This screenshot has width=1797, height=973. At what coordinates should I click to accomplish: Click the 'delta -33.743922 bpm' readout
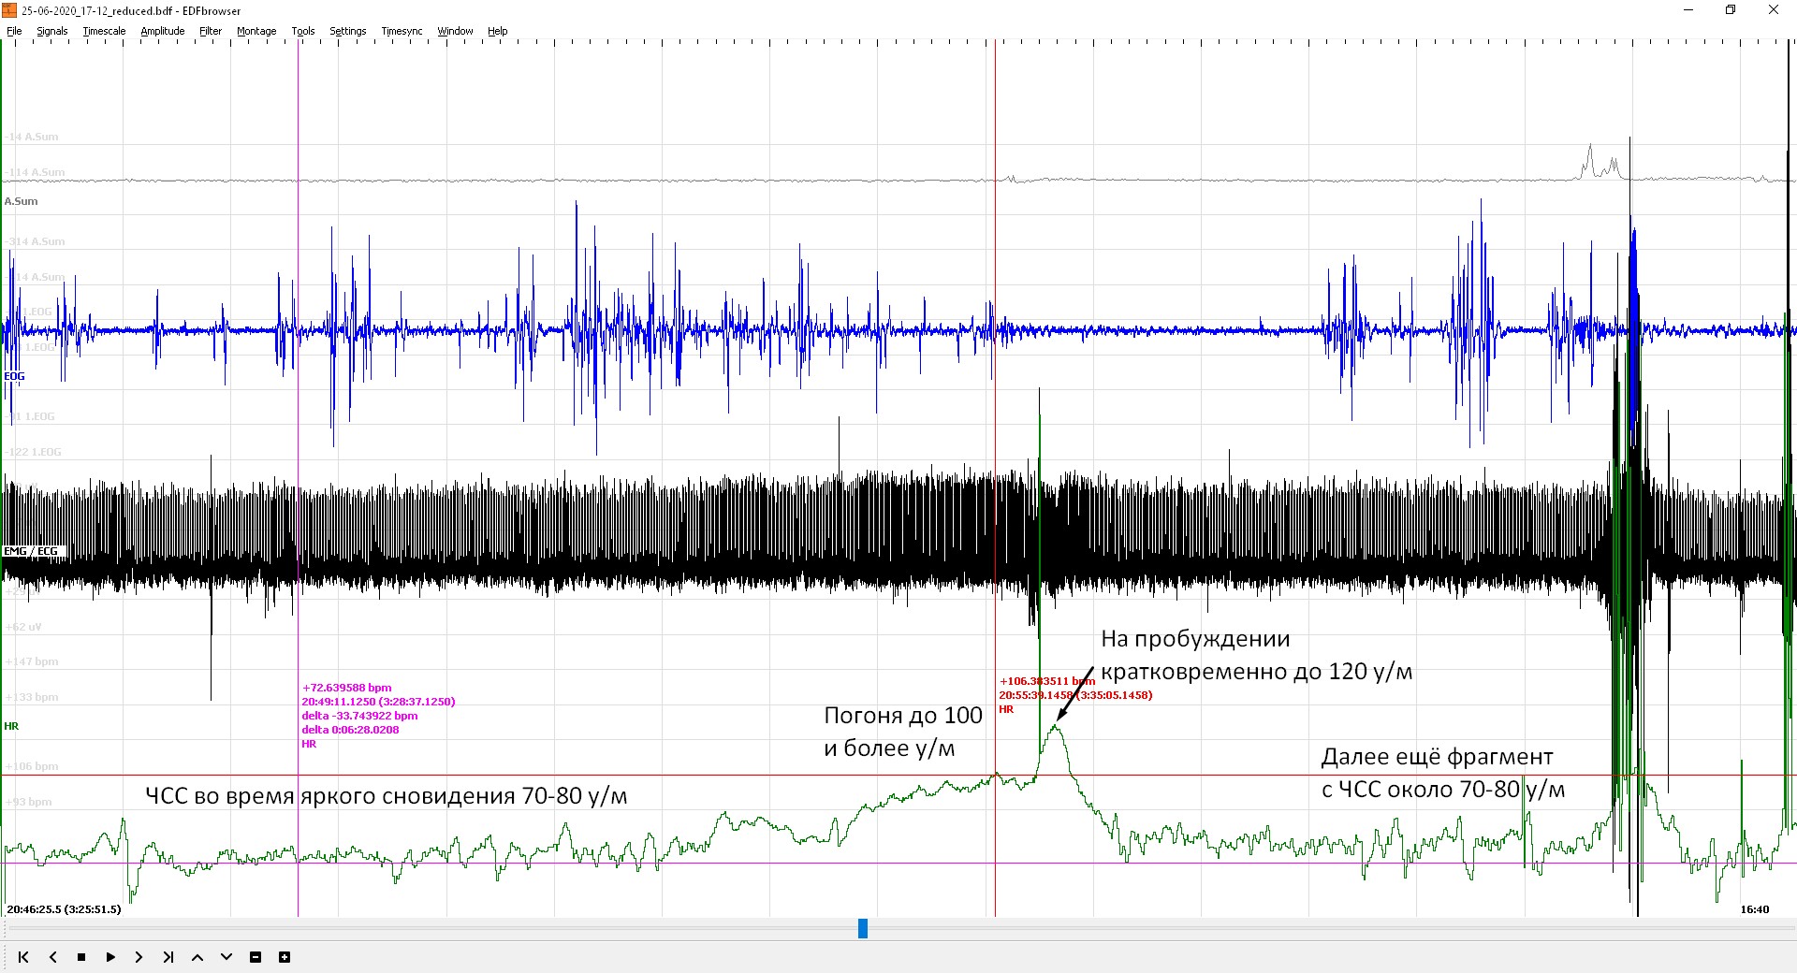[359, 716]
